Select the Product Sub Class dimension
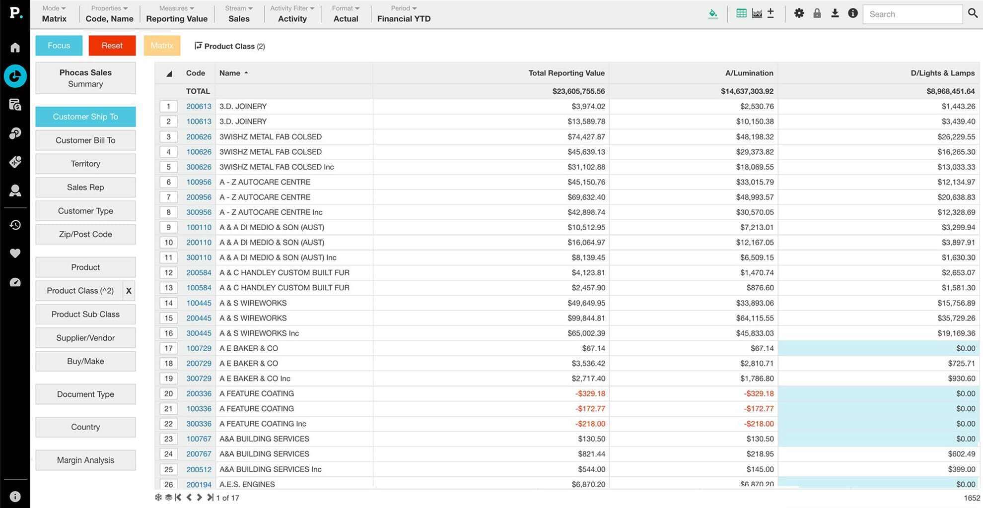The image size is (983, 508). (x=85, y=315)
